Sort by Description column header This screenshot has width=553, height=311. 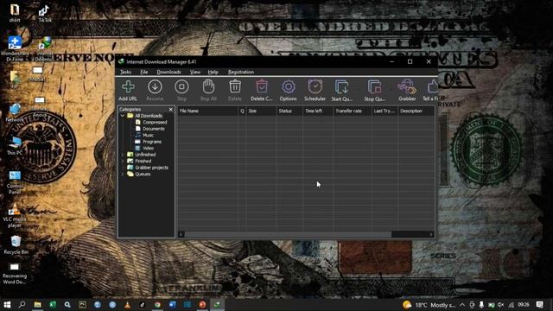[x=416, y=111]
